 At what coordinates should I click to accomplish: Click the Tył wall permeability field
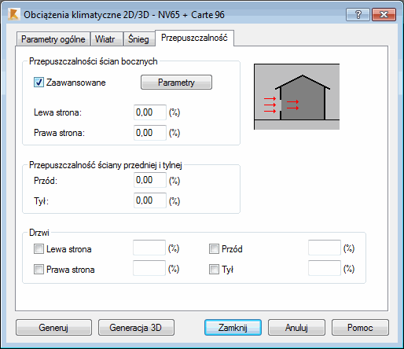point(150,200)
